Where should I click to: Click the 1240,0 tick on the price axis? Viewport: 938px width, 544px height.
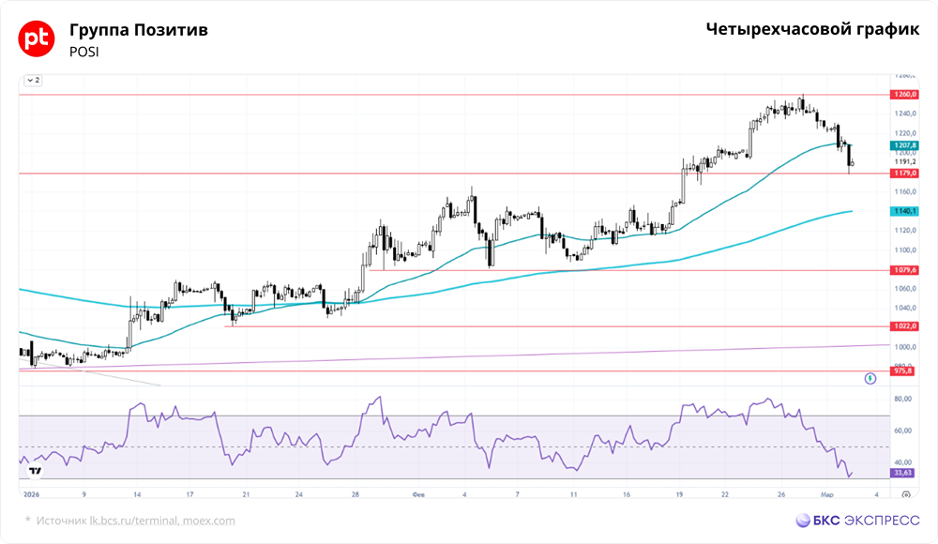(905, 113)
